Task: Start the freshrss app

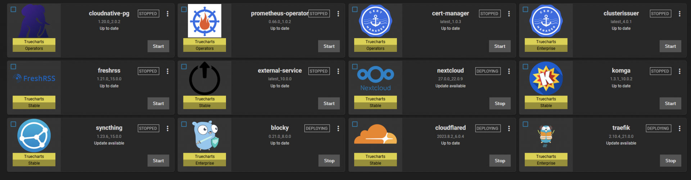Action: click(158, 103)
